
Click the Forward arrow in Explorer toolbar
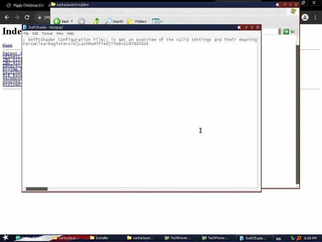pos(81,21)
